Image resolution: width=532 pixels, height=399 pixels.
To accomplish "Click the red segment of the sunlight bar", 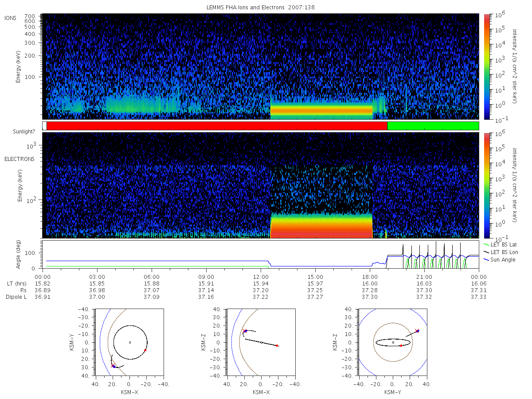I will tap(217, 126).
